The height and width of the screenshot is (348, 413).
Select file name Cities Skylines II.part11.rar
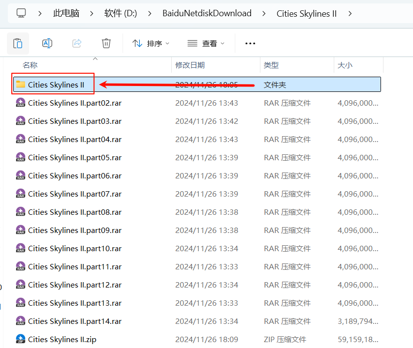(75, 266)
